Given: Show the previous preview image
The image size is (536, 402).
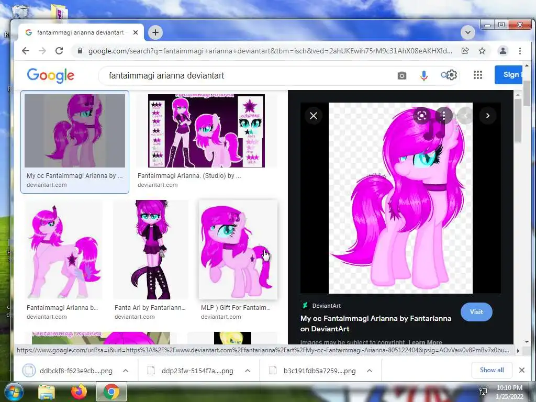Looking at the screenshot, I should tap(465, 116).
